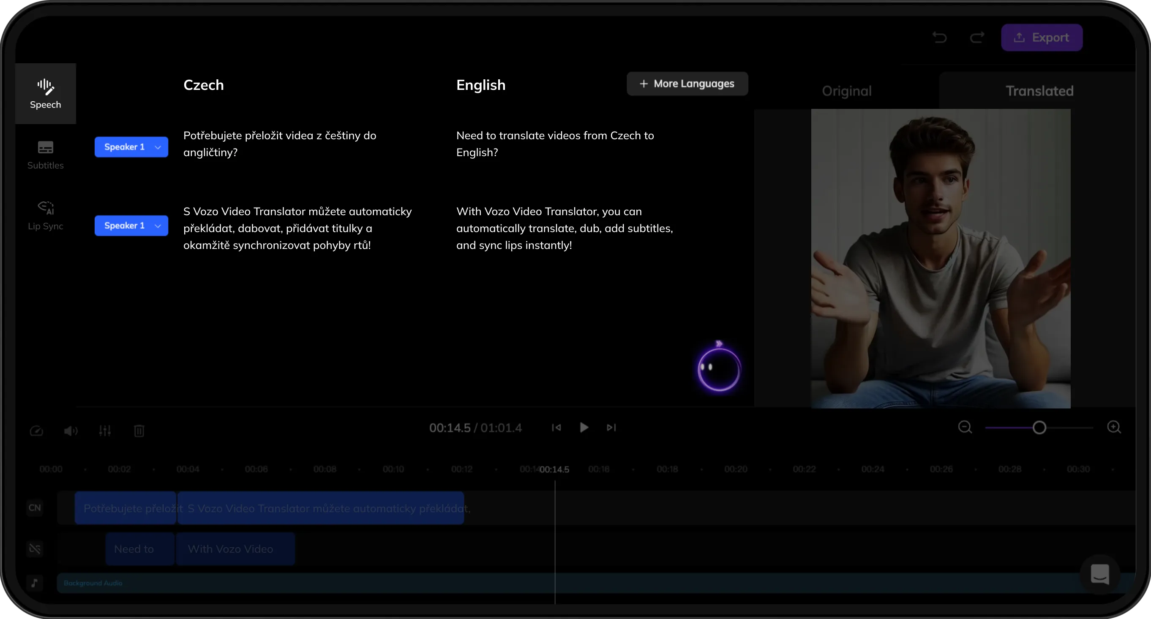The height and width of the screenshot is (619, 1151).
Task: Click the Export button
Action: tap(1042, 38)
